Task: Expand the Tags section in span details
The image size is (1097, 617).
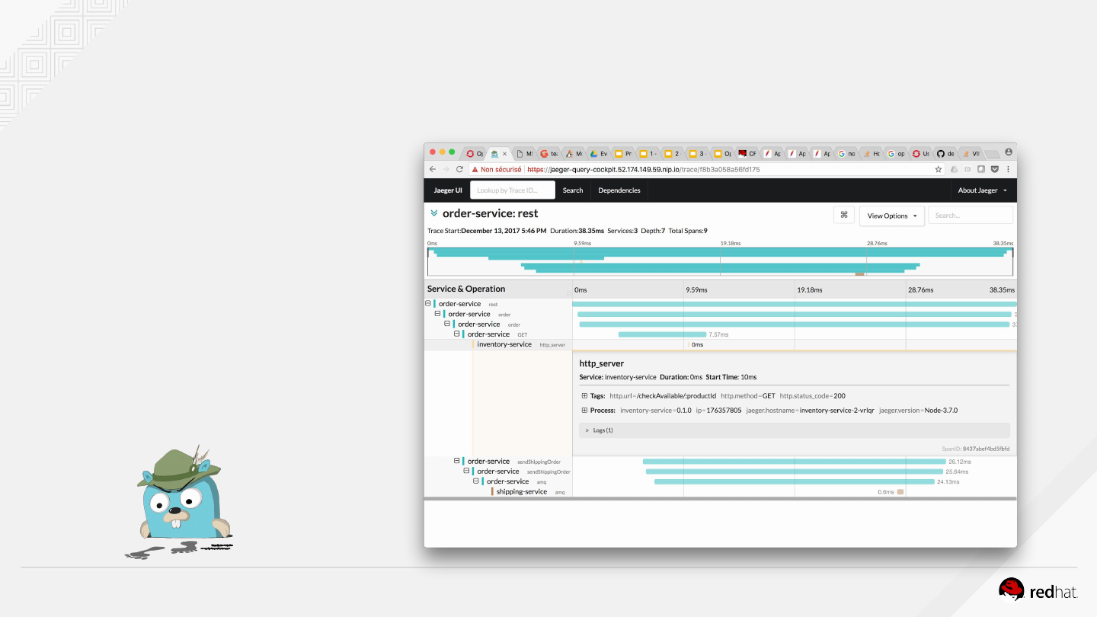Action: coord(584,396)
